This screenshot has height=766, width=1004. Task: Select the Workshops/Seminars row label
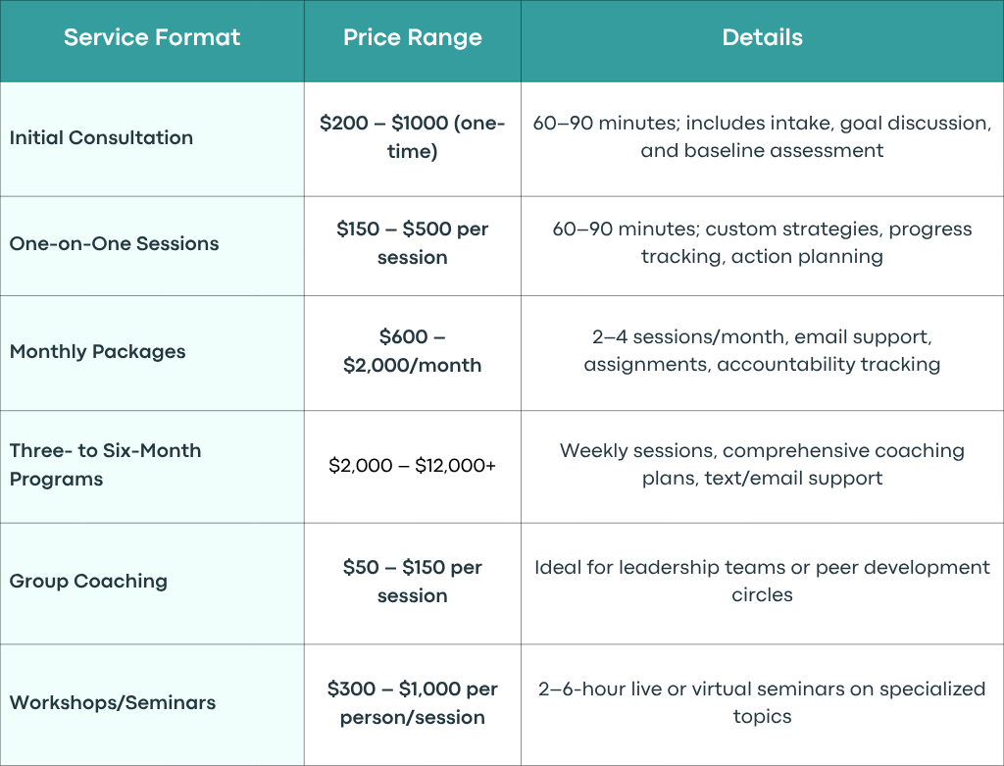pos(113,702)
